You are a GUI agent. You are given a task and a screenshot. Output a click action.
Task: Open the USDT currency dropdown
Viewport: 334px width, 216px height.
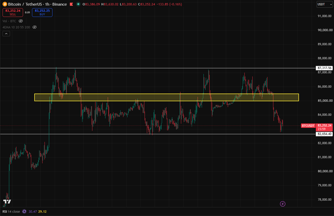click(324, 4)
